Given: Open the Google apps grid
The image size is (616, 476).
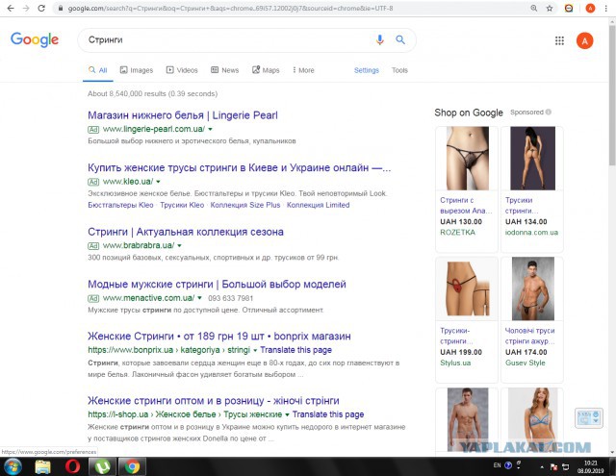Looking at the screenshot, I should point(559,40).
